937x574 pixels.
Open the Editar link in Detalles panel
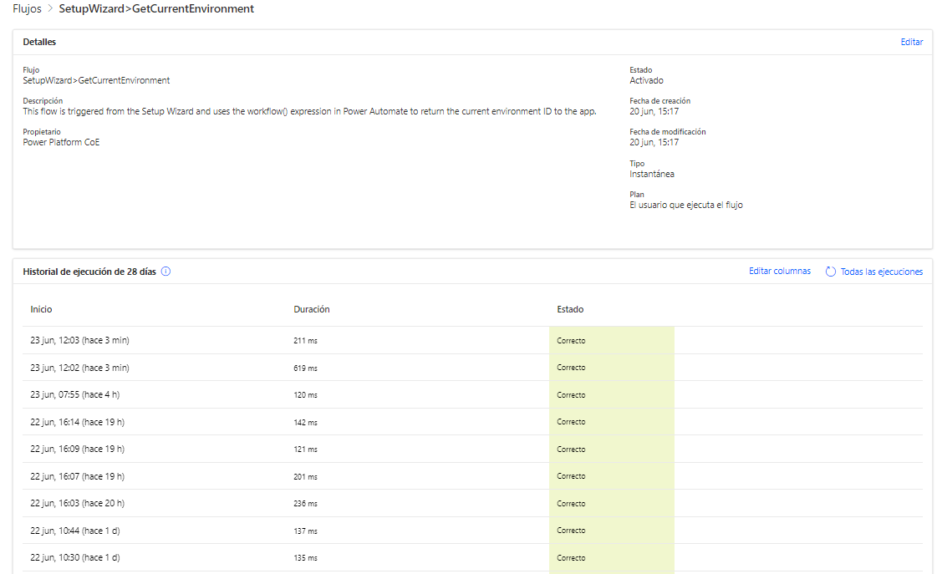tap(912, 41)
